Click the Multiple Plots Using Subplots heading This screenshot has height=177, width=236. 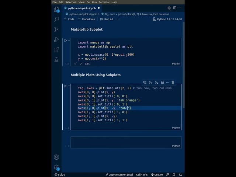pos(96,75)
